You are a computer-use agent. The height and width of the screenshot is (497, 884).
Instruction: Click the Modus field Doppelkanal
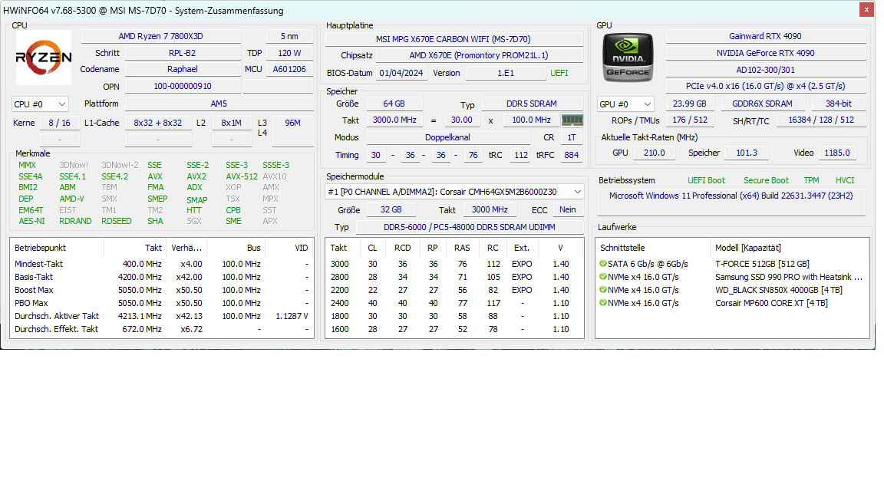pos(447,137)
